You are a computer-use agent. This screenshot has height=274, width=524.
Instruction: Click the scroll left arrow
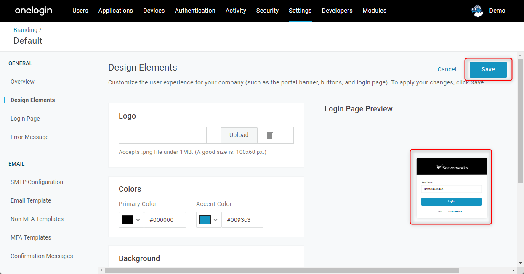(x=101, y=270)
